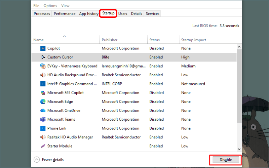The width and height of the screenshot is (269, 168).
Task: Switch to the Services tab
Action: (x=153, y=14)
